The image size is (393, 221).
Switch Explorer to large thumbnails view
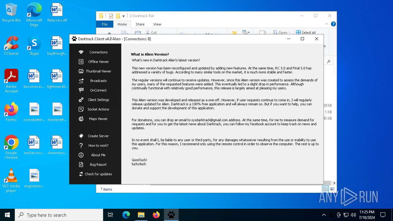point(332,189)
